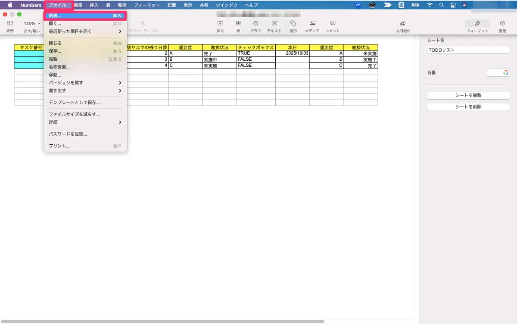Image resolution: width=517 pixels, height=324 pixels.
Task: Open the 125% zoom dropdown
Action: 32,23
